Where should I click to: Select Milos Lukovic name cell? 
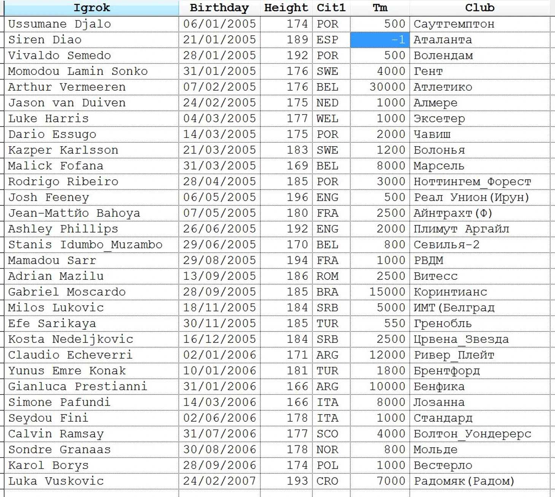91,308
